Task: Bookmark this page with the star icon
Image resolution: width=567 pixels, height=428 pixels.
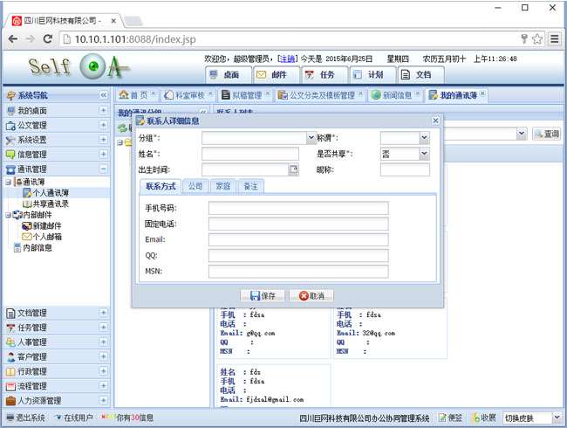Action: point(536,39)
